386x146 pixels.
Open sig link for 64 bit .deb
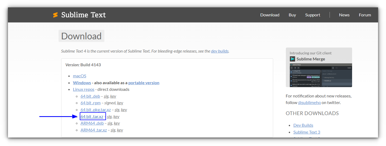pos(106,96)
